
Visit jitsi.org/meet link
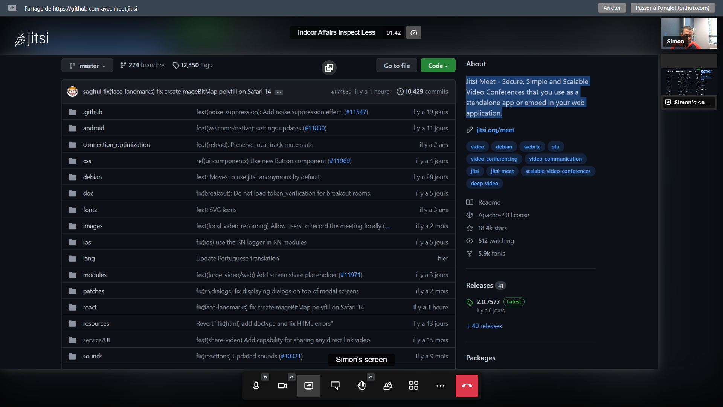coord(495,130)
